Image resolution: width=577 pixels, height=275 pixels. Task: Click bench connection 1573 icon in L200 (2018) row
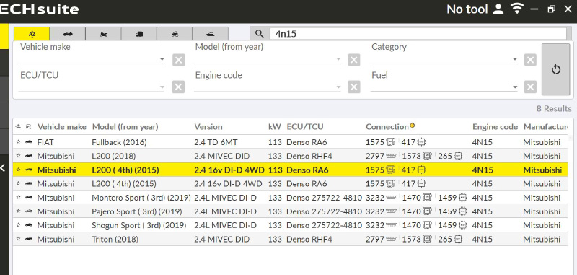pos(427,156)
